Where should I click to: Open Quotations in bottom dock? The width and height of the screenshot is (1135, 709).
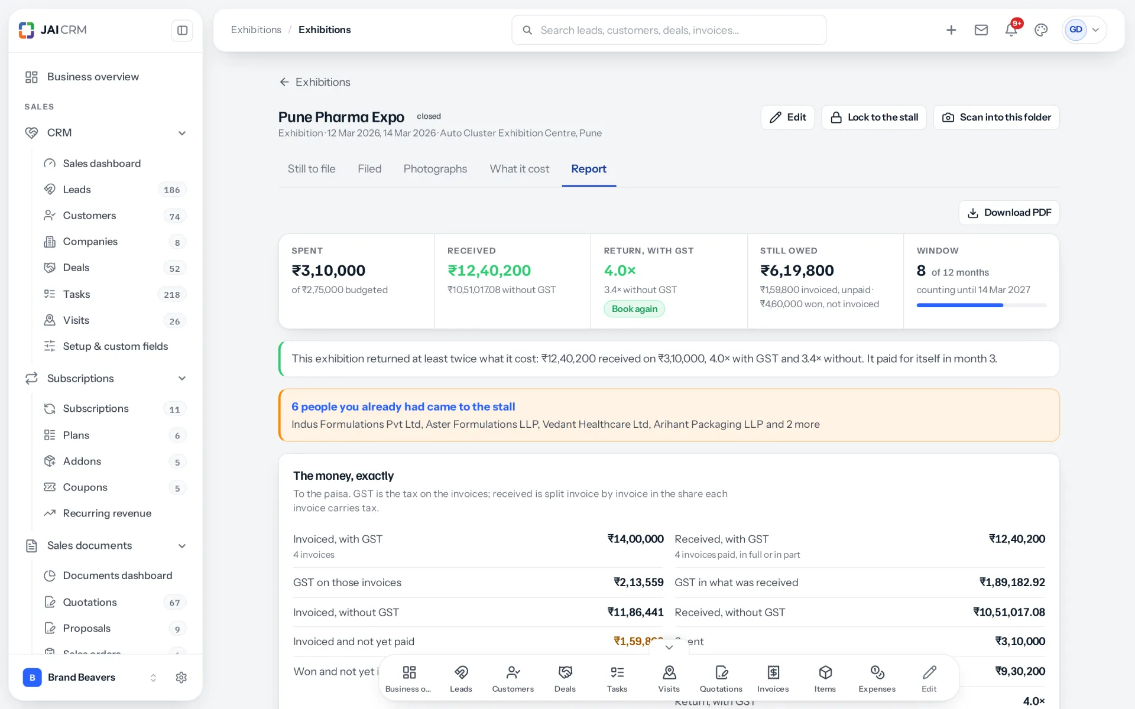(x=721, y=678)
